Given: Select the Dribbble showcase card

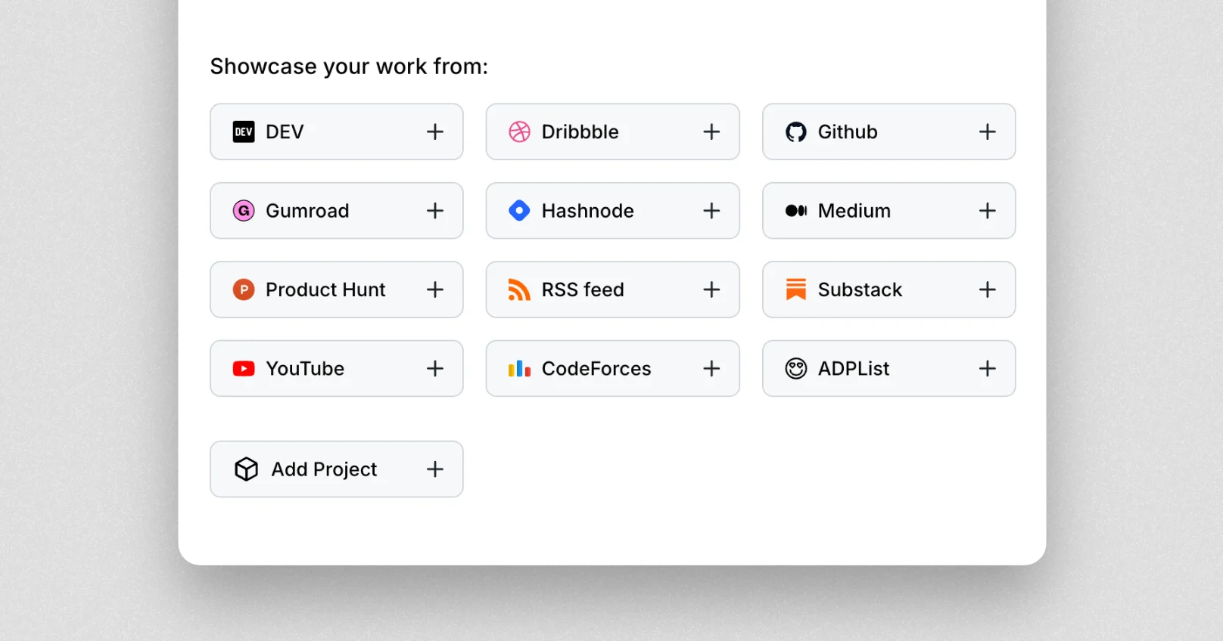Looking at the screenshot, I should [x=613, y=132].
